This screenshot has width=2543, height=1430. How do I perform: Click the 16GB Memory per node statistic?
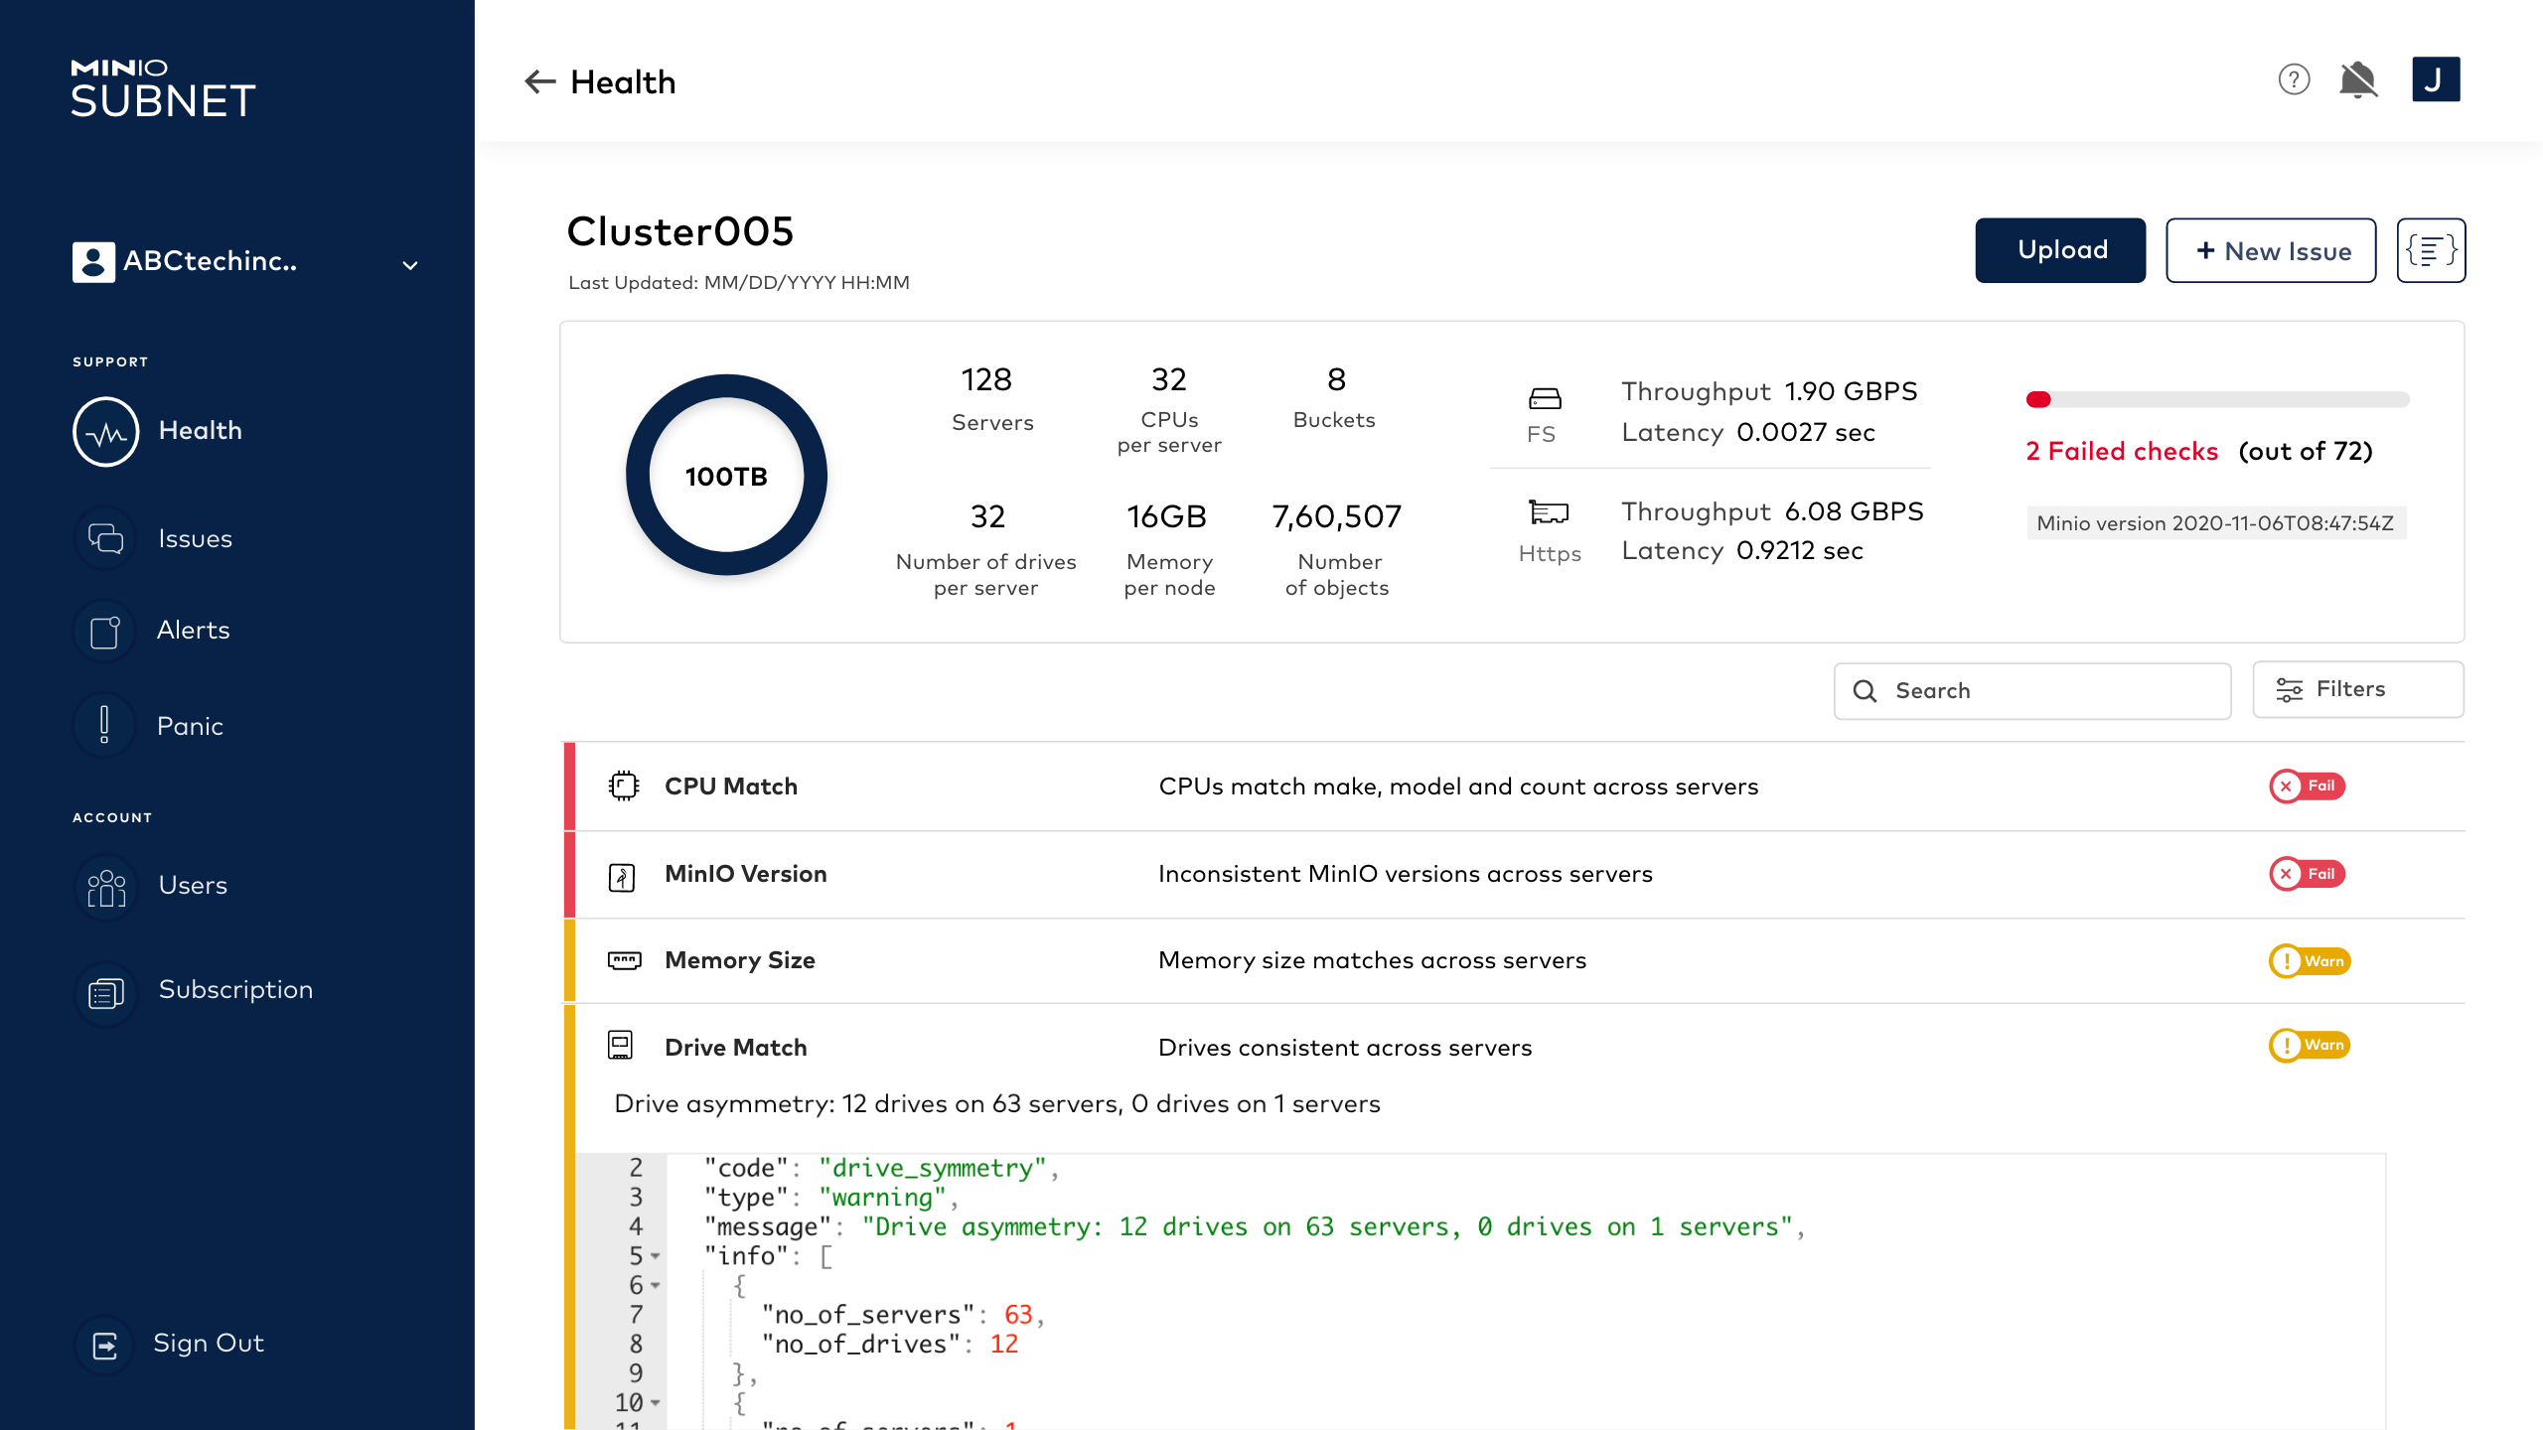pos(1168,549)
